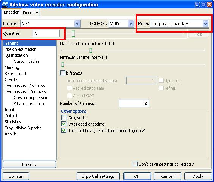This screenshot has width=214, height=182.
Task: Select Two passes - 1st pass
Action: [x=25, y=86]
